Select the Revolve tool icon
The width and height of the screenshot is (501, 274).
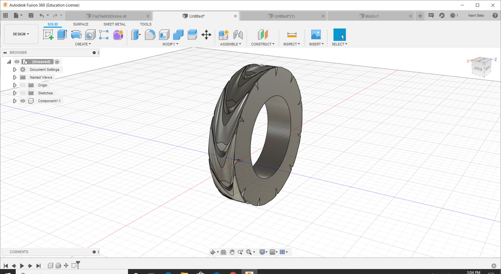(76, 35)
